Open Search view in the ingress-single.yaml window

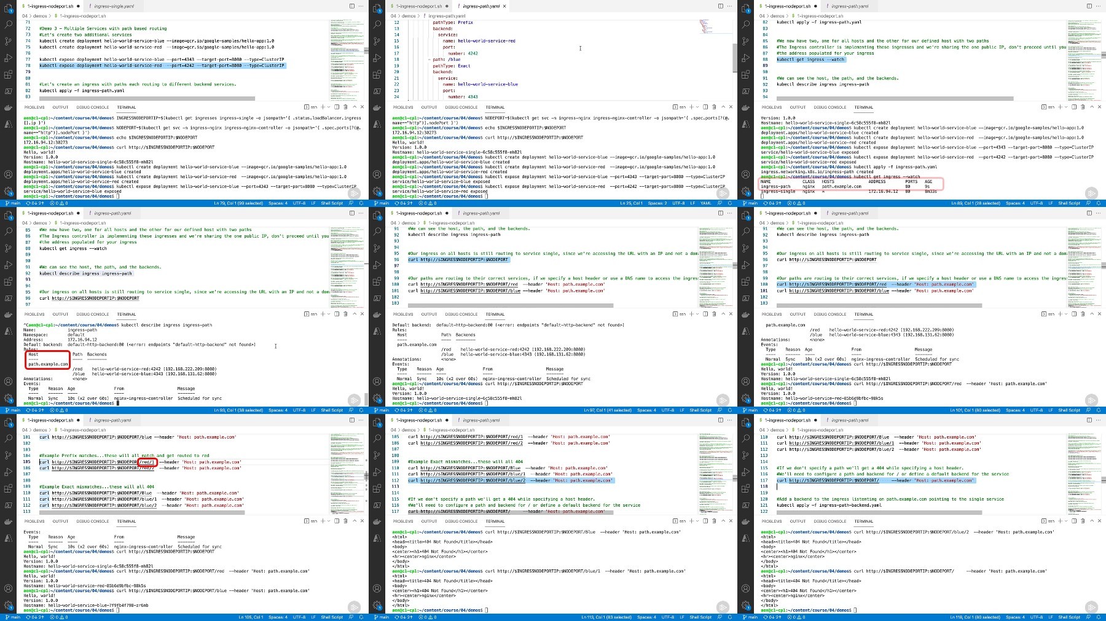pyautogui.click(x=9, y=25)
